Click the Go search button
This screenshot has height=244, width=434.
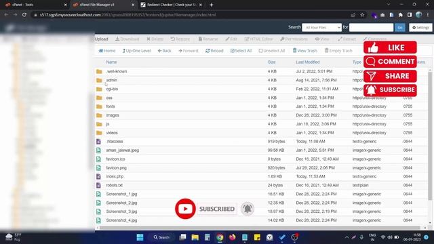coord(399,27)
